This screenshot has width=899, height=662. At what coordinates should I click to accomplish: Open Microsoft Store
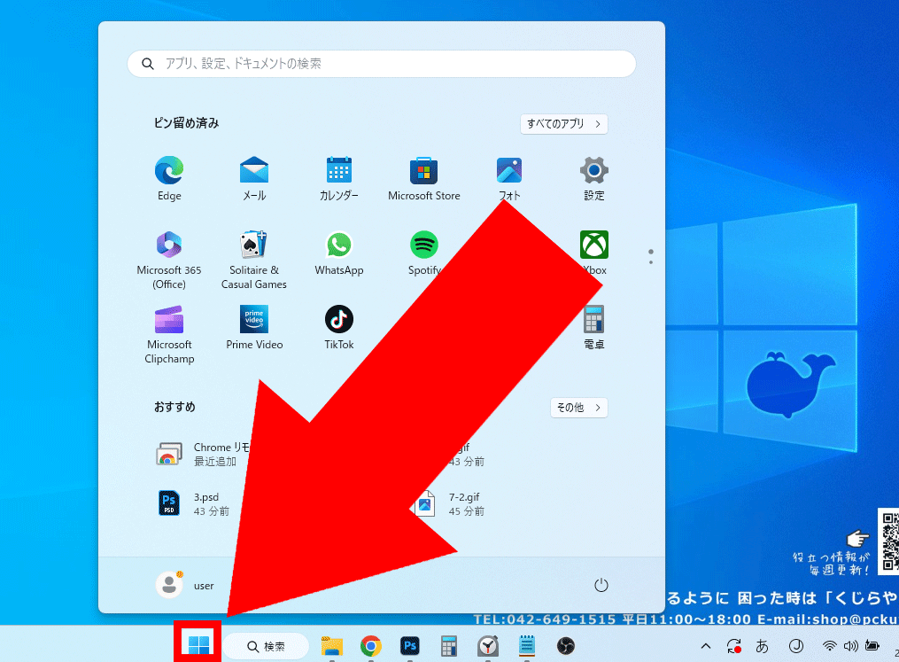(423, 178)
